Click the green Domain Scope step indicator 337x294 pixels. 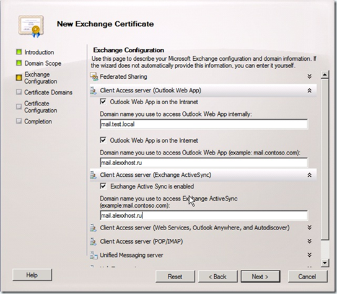pos(19,63)
